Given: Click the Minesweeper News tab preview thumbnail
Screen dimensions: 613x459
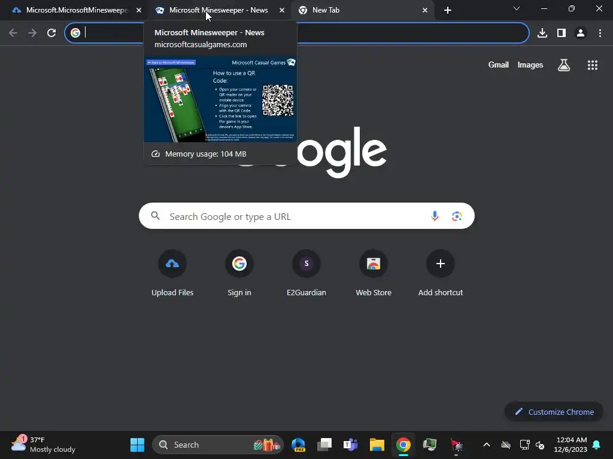Looking at the screenshot, I should (x=220, y=100).
